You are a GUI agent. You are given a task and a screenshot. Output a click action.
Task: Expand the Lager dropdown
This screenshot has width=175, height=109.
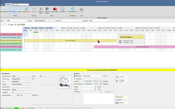tap(26, 21)
